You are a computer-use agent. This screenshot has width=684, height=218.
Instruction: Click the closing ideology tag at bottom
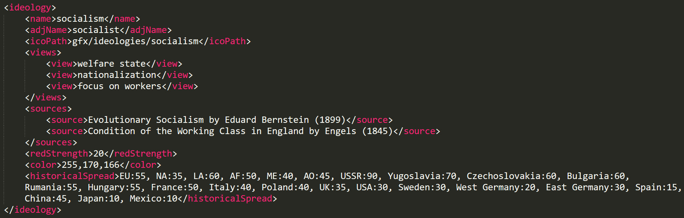(x=32, y=210)
